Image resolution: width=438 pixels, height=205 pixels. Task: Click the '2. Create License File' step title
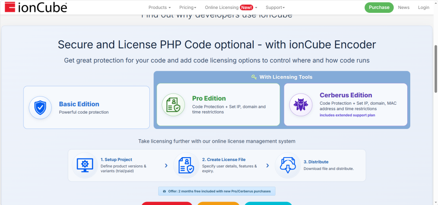[x=224, y=160]
